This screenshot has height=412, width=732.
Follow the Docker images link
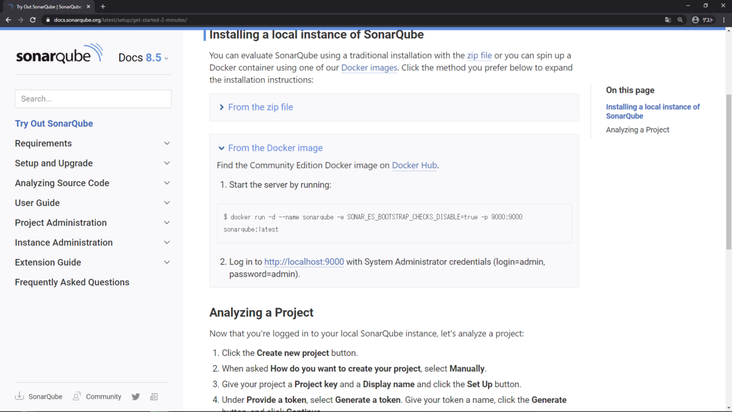pos(369,68)
